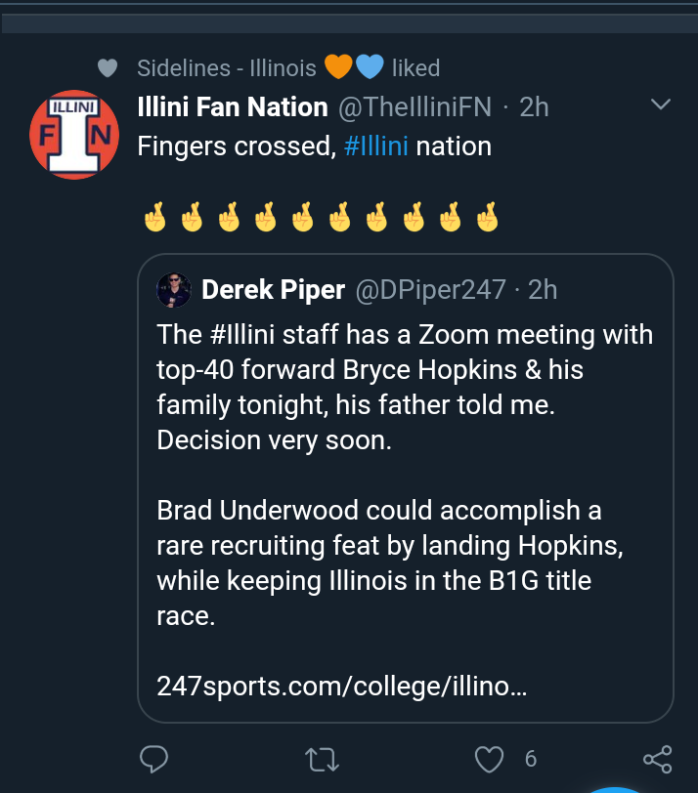Viewport: 698px width, 793px height.
Task: Retweet the Illini Fan Nation tweet
Action: click(320, 759)
